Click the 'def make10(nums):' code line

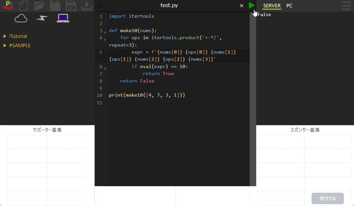[x=133, y=30]
